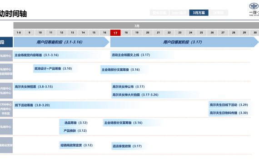Image resolution: width=259 pixels, height=163 pixels.
Task: Select the 奖池设计+产品筹备 (3.10) bar
Action: (x=56, y=68)
